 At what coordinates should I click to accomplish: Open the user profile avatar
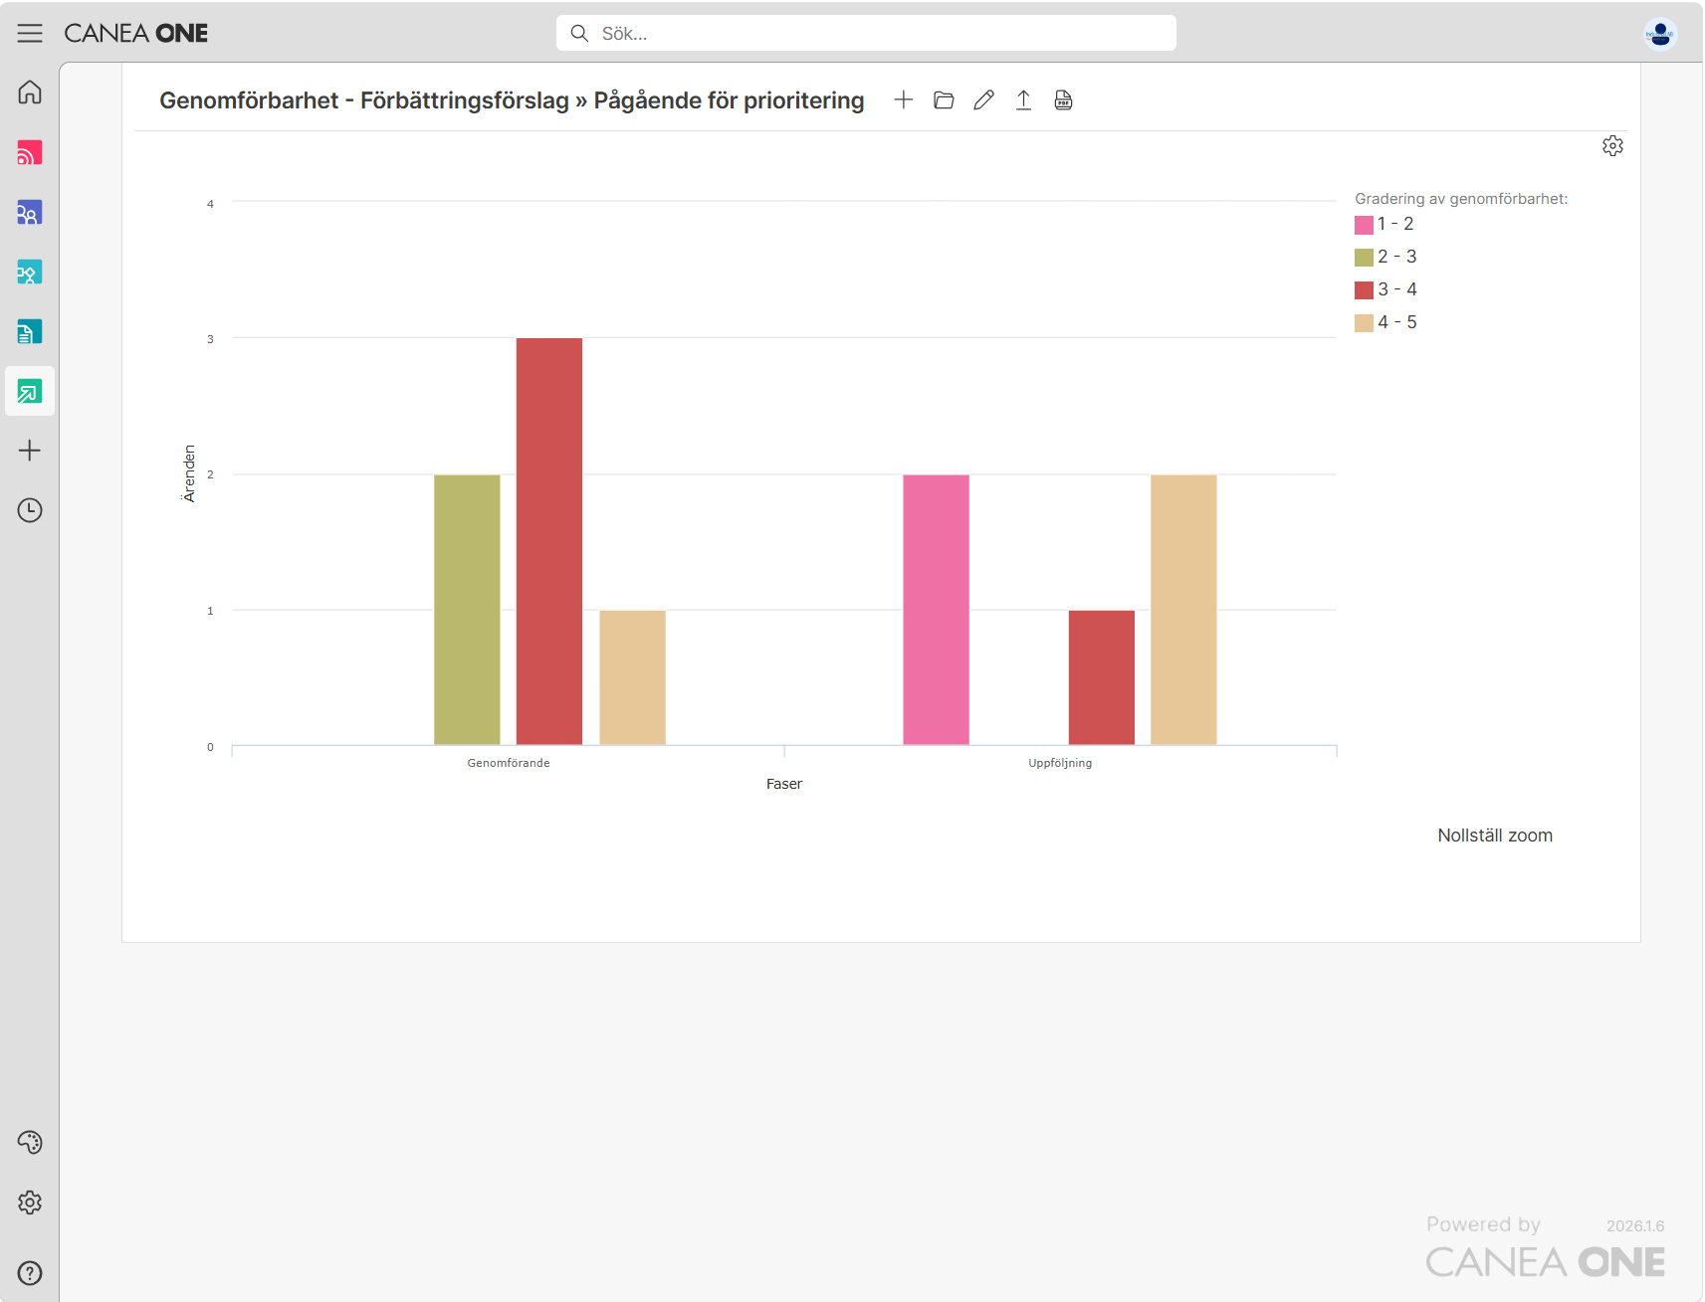tap(1660, 33)
